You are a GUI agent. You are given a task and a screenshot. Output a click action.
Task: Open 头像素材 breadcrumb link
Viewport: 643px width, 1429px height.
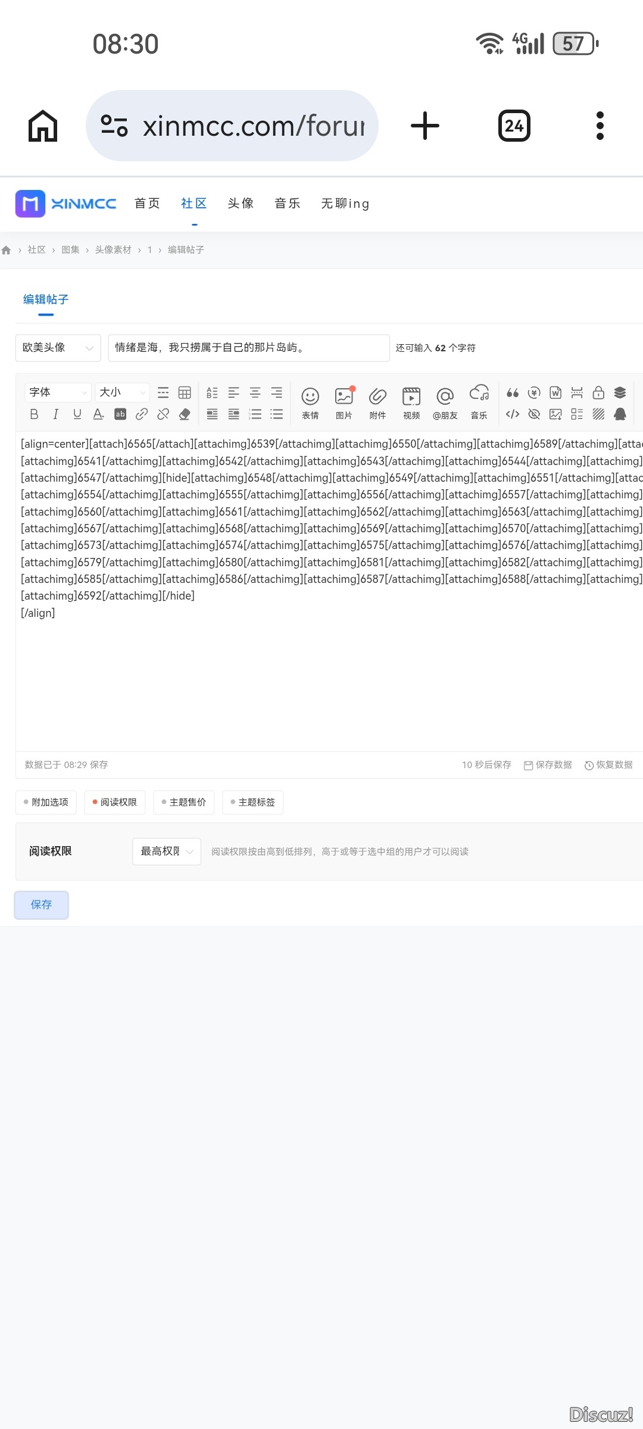pyautogui.click(x=113, y=250)
